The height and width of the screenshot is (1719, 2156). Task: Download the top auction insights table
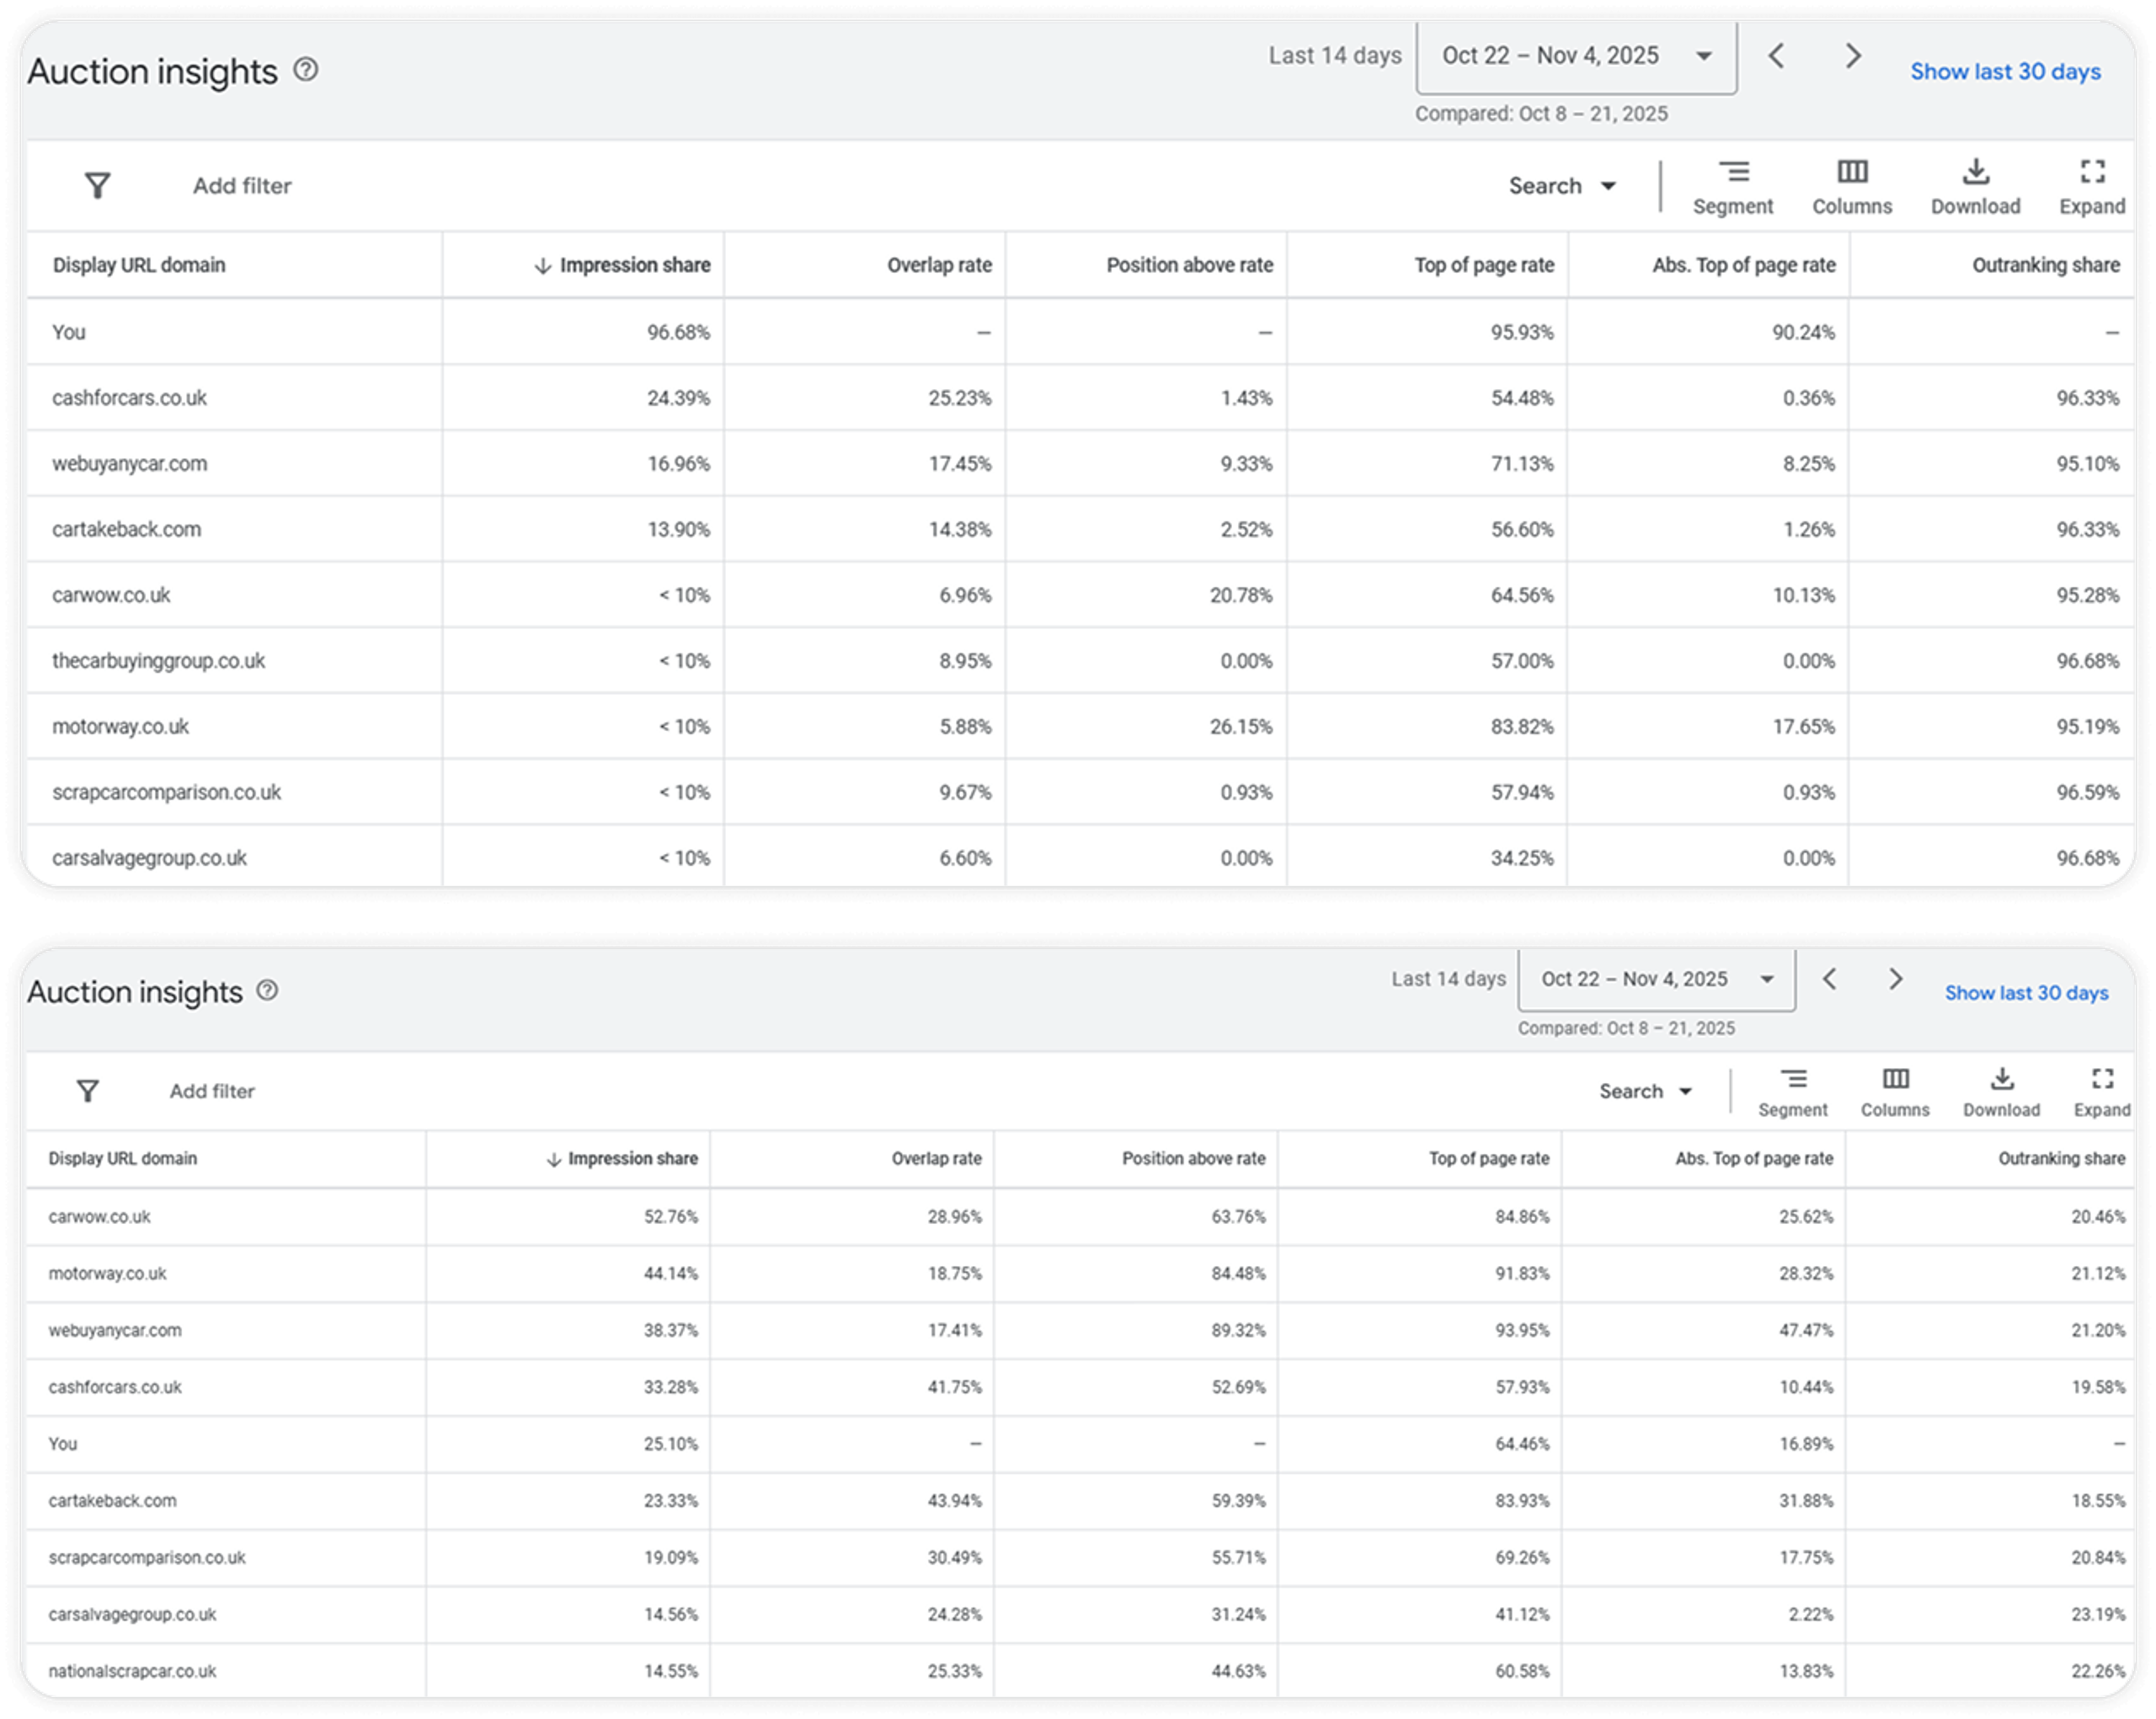[x=1975, y=187]
